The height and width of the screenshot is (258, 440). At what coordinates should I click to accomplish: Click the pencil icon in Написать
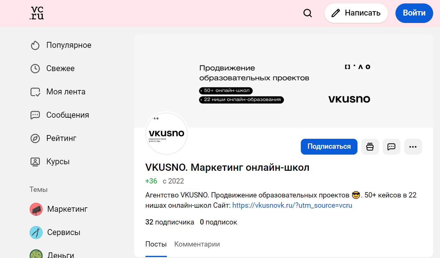click(x=335, y=13)
